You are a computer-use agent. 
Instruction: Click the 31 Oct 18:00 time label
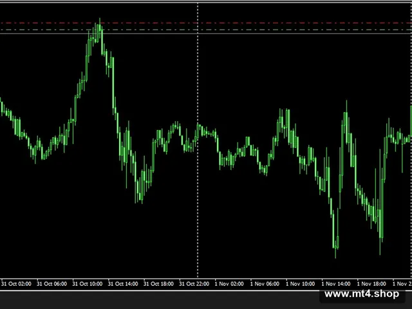[159, 284]
